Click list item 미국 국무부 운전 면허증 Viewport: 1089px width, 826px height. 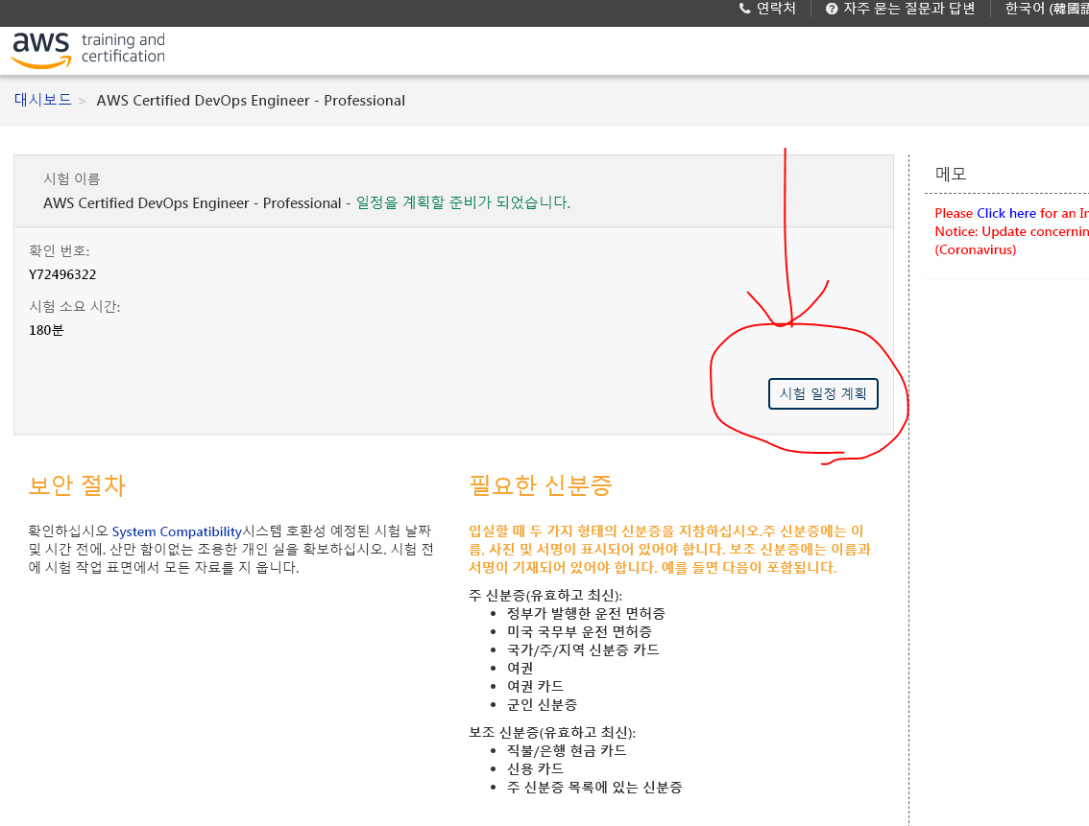tap(579, 632)
